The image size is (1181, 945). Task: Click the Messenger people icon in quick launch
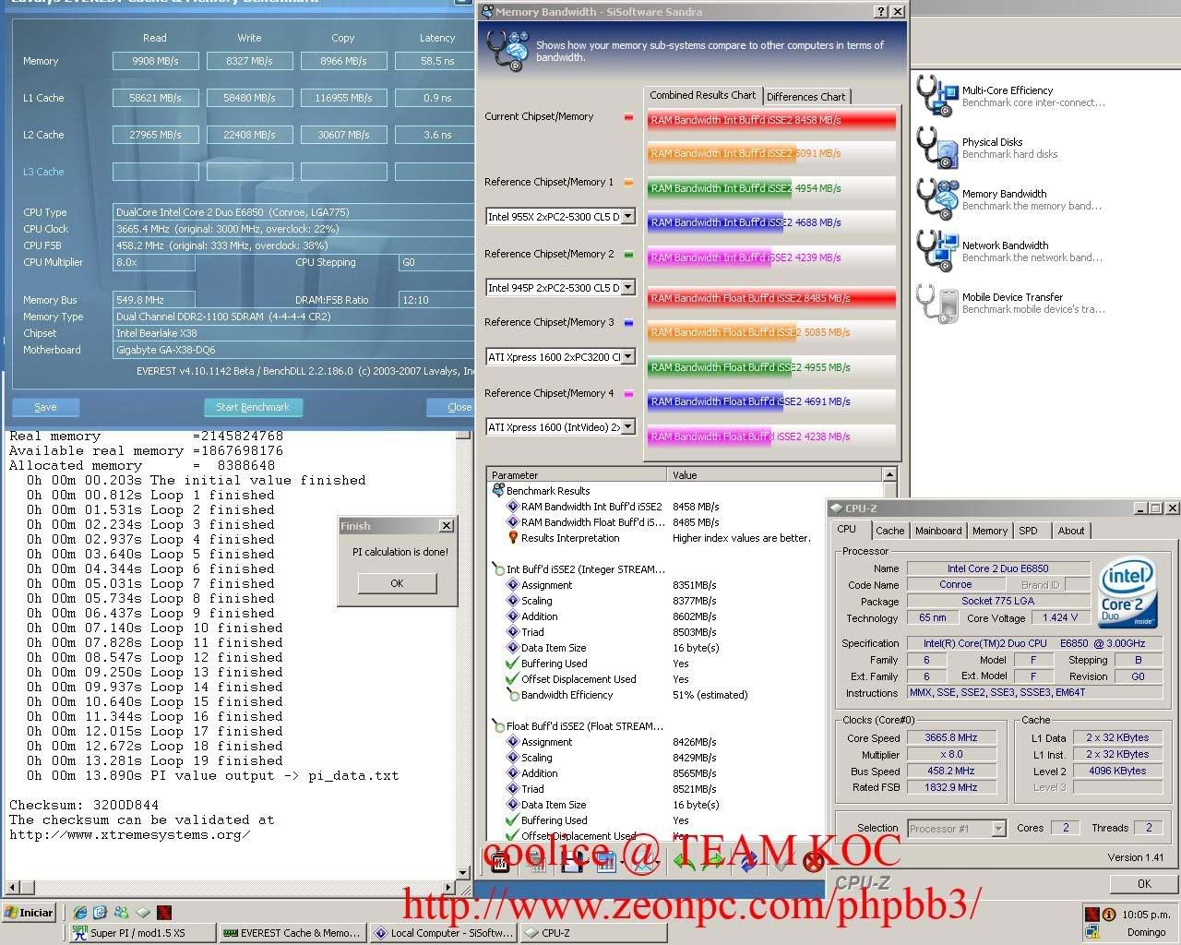pos(122,913)
